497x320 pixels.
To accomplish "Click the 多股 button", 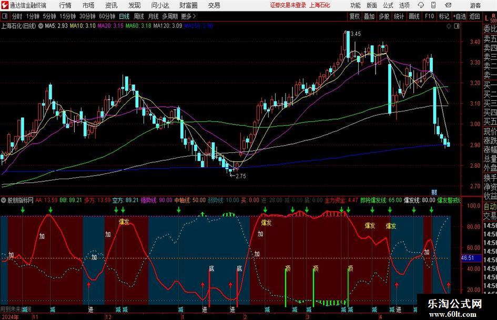I will [384, 16].
